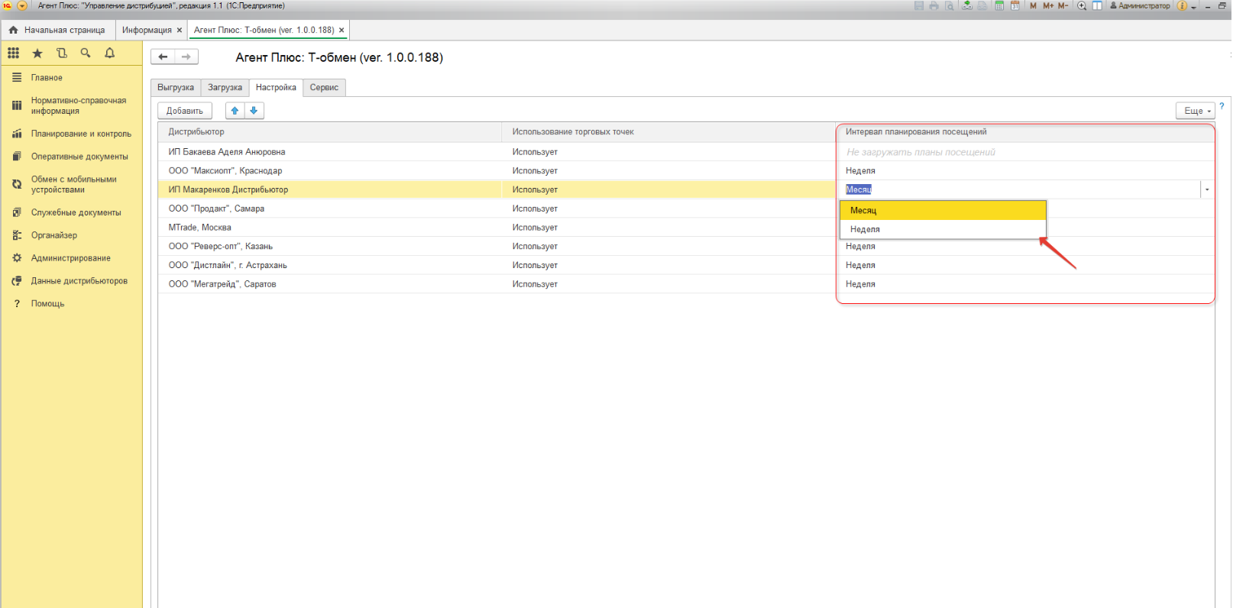This screenshot has width=1233, height=608.
Task: Open Favorites via the star icon
Action: coord(37,53)
